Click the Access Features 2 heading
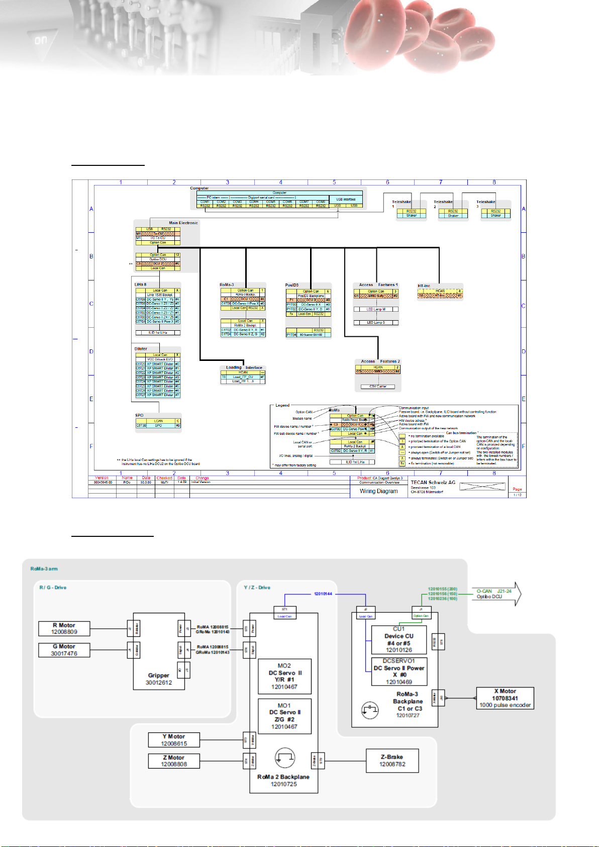The image size is (599, 847). tap(380, 361)
